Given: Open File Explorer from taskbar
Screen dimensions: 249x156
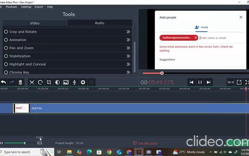Looking at the screenshot, I should click(x=69, y=152).
